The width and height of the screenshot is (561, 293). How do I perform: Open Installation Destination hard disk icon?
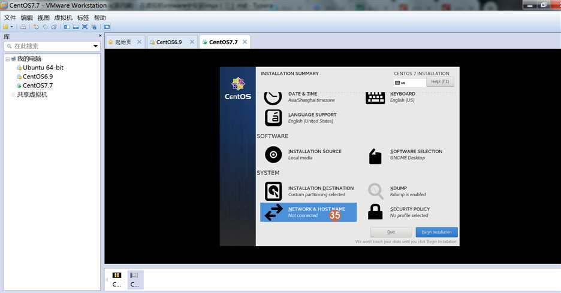273,191
